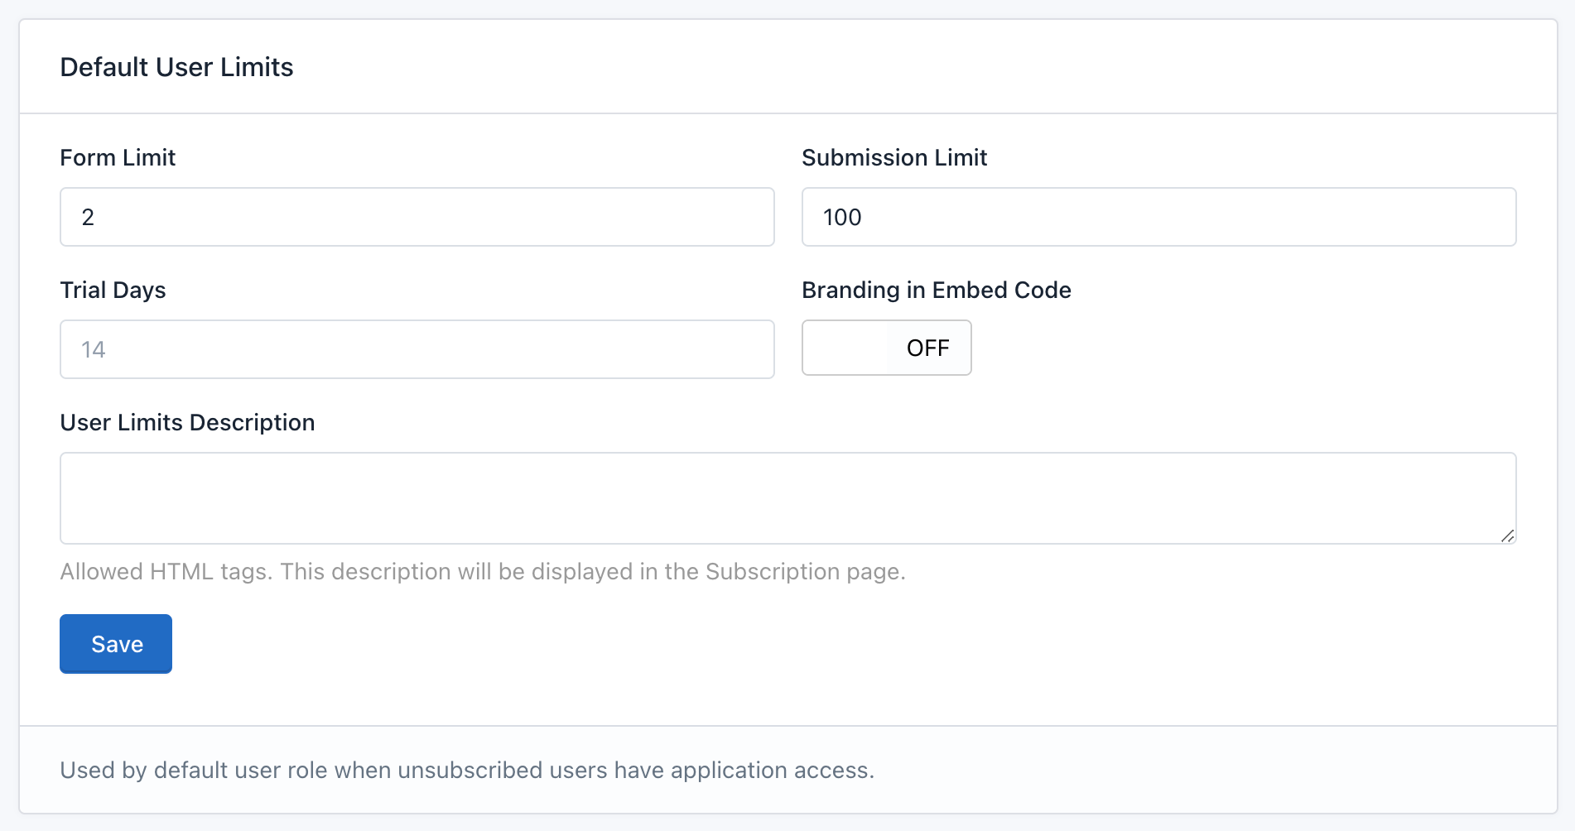The height and width of the screenshot is (831, 1575).
Task: Click the Branding in Embed Code label
Action: pos(936,290)
